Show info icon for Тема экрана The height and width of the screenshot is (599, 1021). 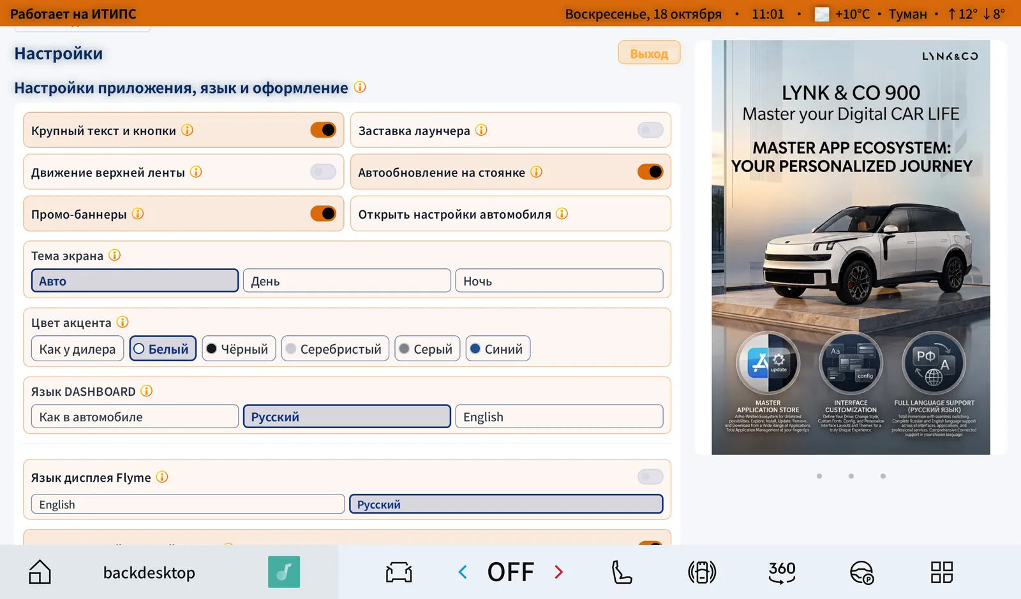point(114,256)
